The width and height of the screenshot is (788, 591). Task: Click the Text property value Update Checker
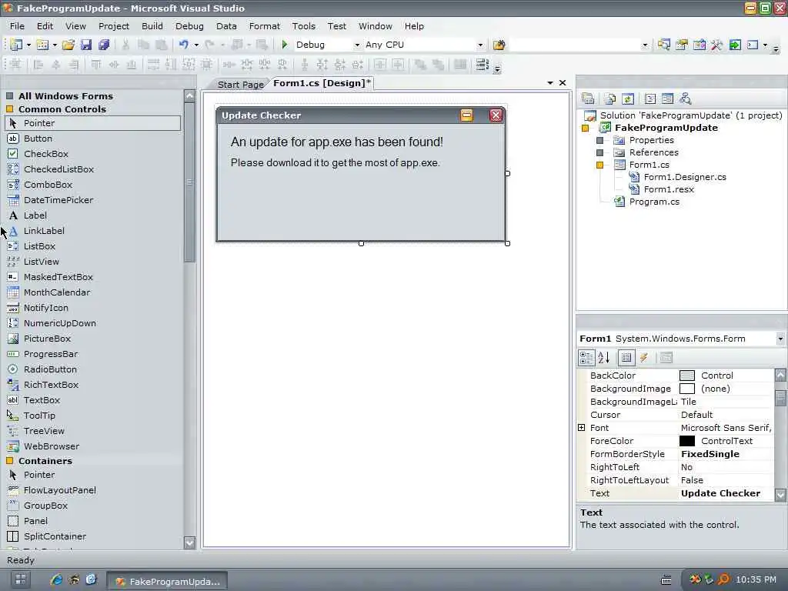tap(720, 493)
